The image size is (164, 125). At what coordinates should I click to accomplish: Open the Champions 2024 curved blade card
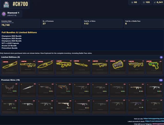pyautogui.click(x=82, y=67)
